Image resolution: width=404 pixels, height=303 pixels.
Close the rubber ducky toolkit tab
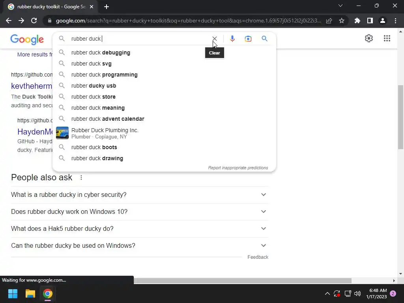(x=92, y=7)
